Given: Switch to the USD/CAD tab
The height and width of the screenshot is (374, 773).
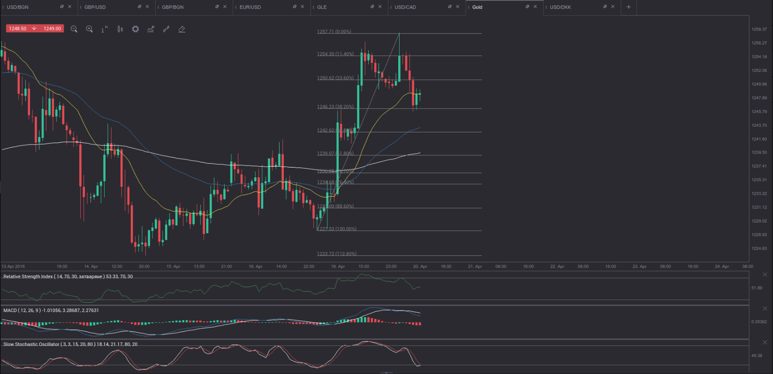Looking at the screenshot, I should 405,7.
